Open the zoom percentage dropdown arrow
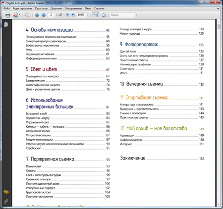223x209 pixels. [x=88, y=15]
